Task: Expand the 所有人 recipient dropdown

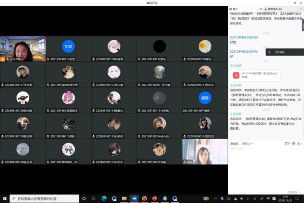Action: (x=247, y=144)
